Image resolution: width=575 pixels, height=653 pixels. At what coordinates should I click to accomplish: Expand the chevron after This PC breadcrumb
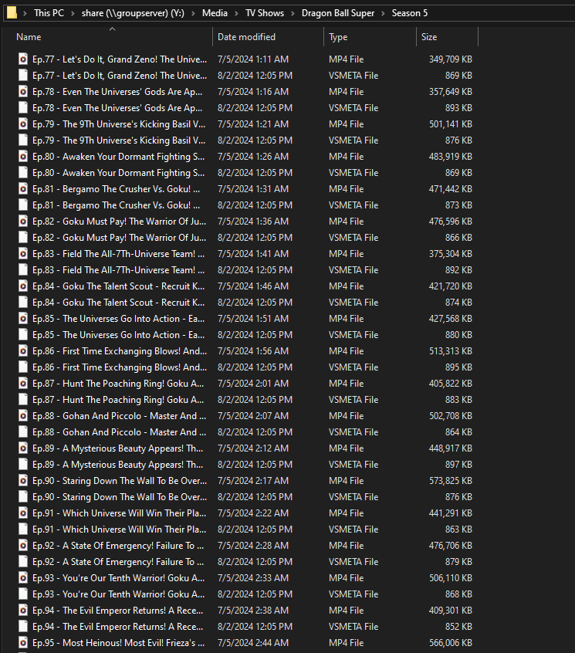click(x=73, y=13)
